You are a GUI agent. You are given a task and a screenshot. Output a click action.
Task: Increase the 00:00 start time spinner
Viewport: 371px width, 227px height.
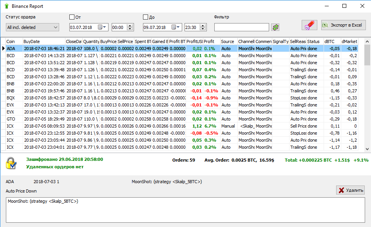click(x=130, y=25)
